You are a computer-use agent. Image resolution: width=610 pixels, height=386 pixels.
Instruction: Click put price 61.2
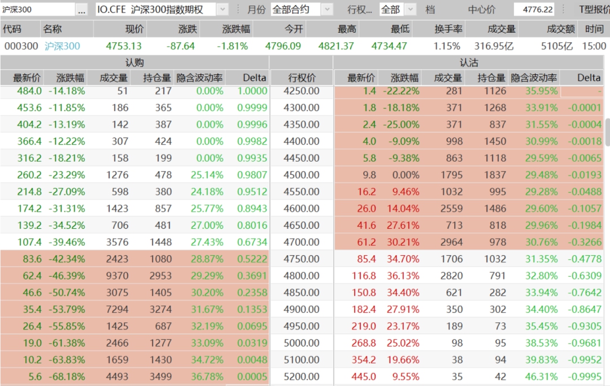(x=367, y=242)
